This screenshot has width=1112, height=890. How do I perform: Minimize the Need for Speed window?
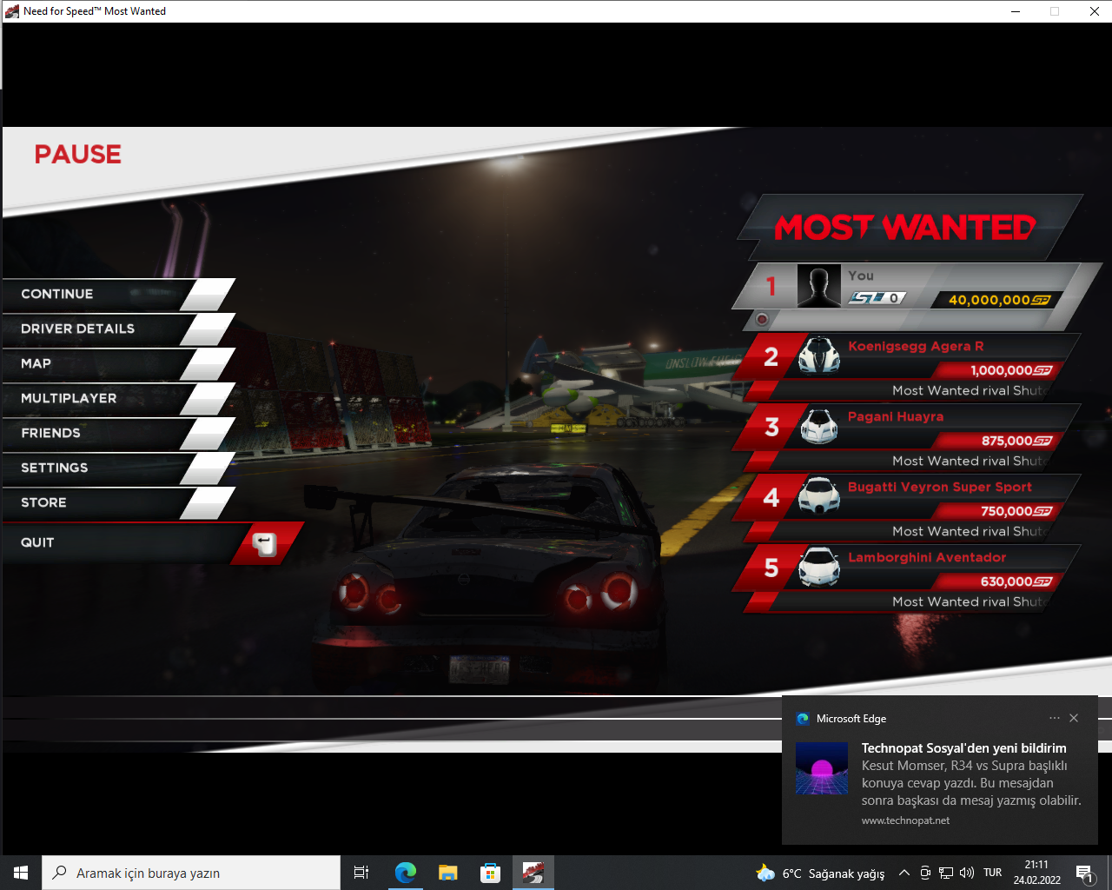click(x=1016, y=11)
